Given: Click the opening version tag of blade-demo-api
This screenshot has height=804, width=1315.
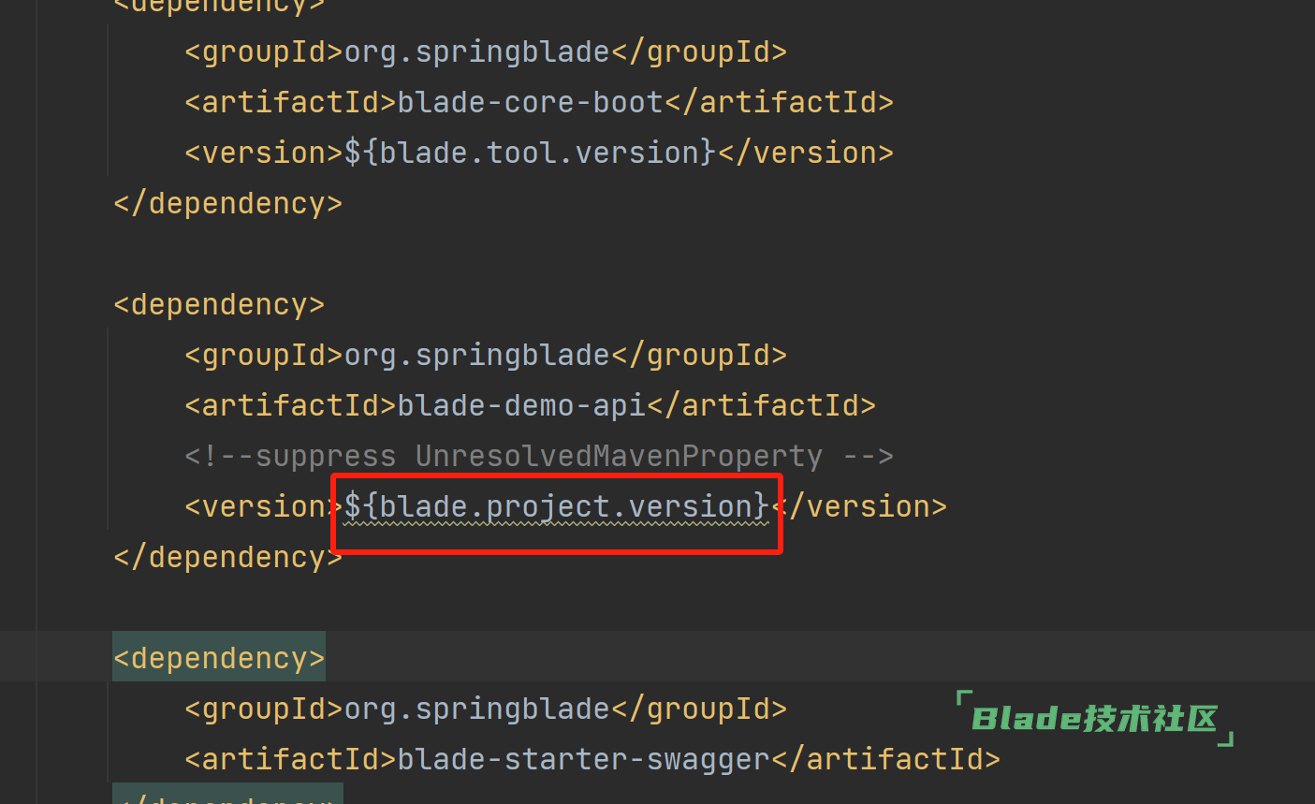Looking at the screenshot, I should (264, 506).
